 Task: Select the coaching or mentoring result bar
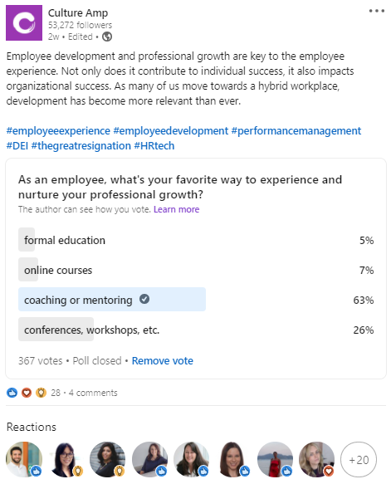(x=112, y=300)
